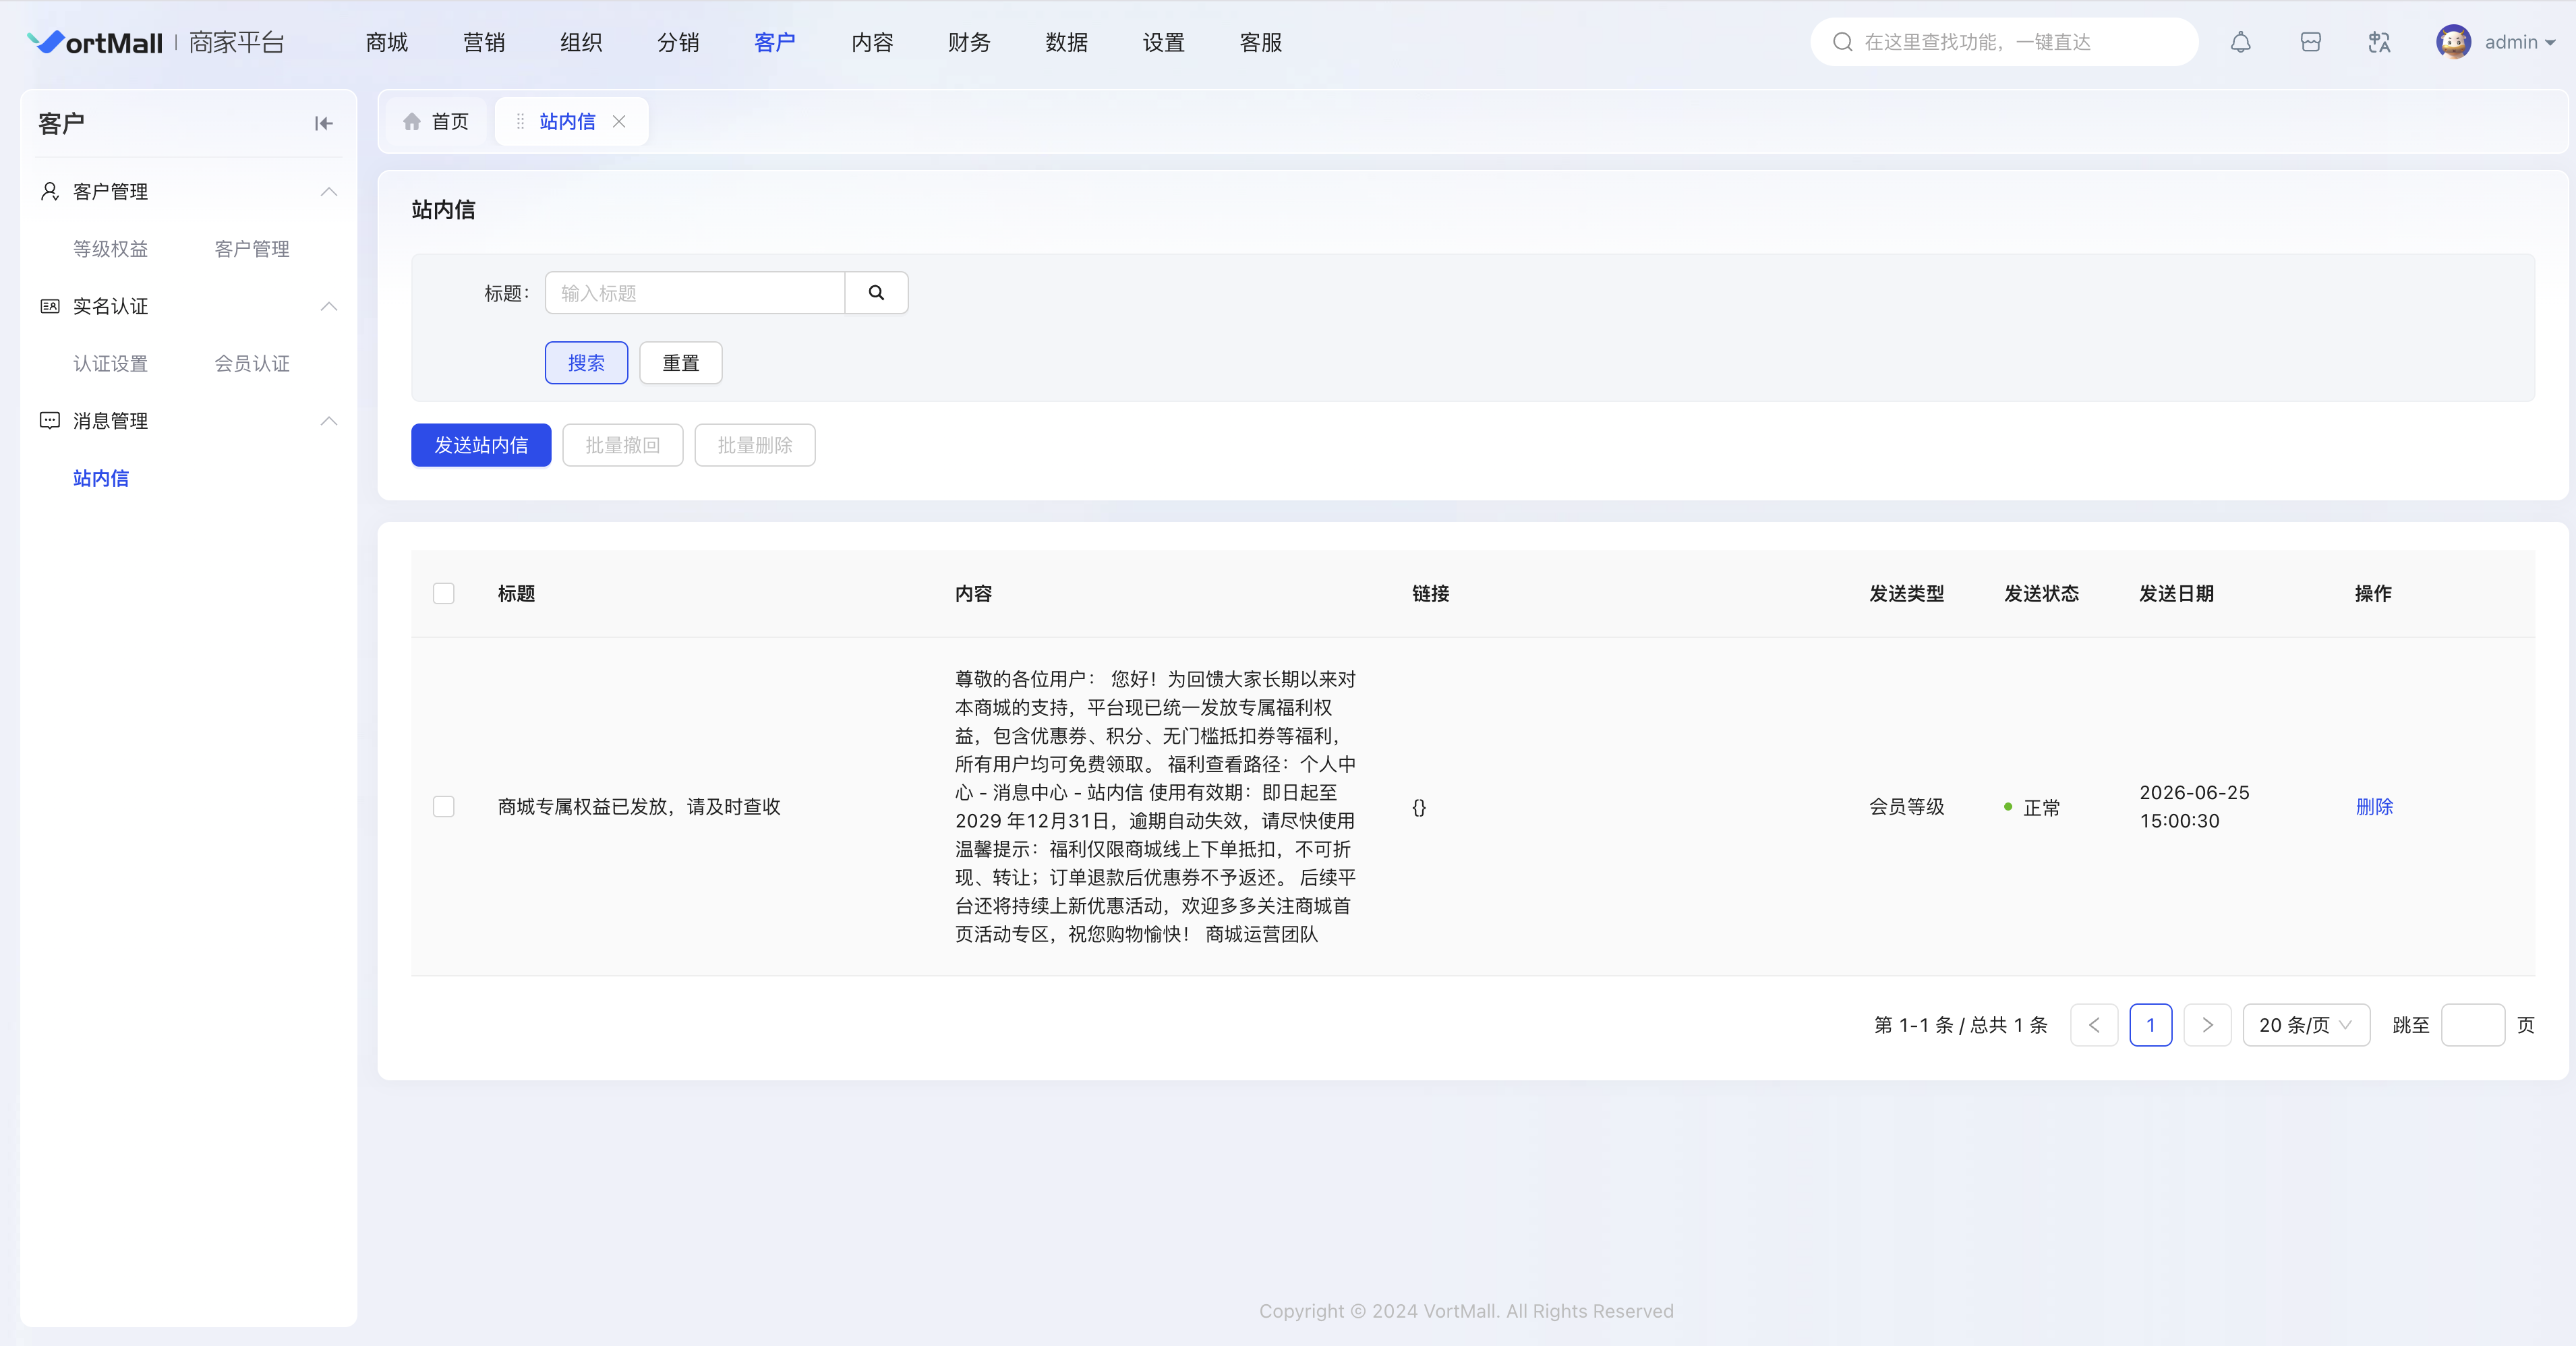This screenshot has height=1346, width=2576.
Task: Click the 商城专属权益已发放，请及时查收 title cell
Action: (x=639, y=806)
